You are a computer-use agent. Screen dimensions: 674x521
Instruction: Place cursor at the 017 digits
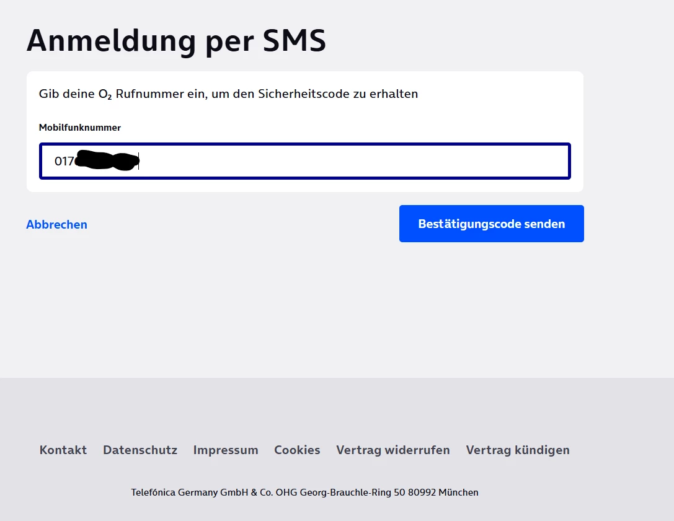[x=64, y=161]
